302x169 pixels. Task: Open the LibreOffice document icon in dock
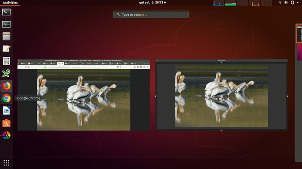coord(7,110)
